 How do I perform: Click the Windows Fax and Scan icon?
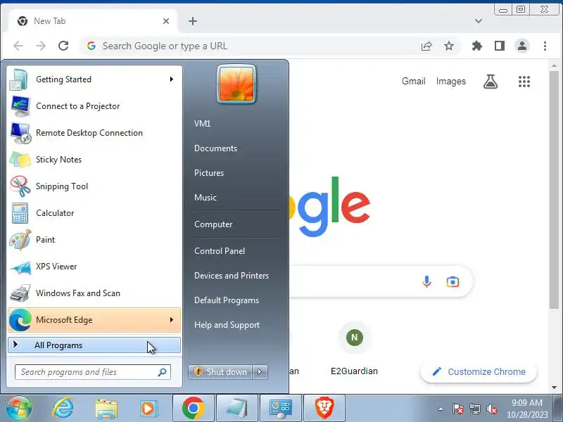[x=20, y=293]
